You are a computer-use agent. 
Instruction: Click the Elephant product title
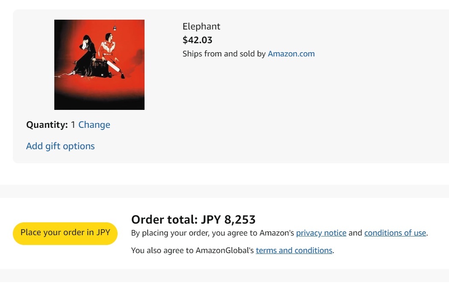(201, 27)
